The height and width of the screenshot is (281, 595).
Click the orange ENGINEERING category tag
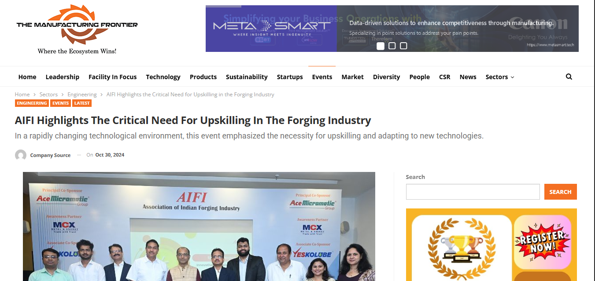[x=32, y=103]
